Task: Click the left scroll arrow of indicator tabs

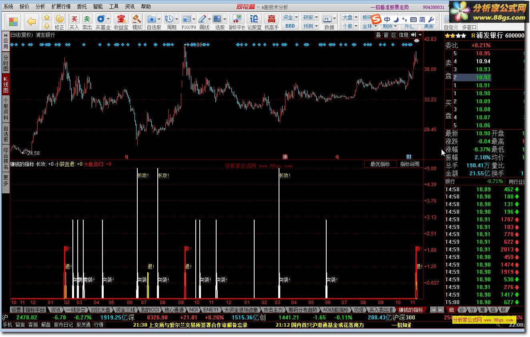Action: point(433,310)
